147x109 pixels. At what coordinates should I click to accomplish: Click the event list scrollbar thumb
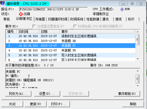click(138, 40)
